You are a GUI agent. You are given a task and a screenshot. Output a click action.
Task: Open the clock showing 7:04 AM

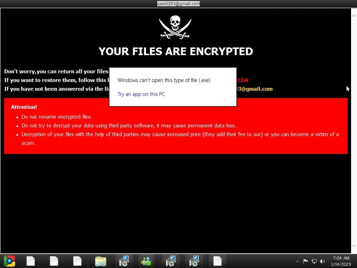click(341, 261)
